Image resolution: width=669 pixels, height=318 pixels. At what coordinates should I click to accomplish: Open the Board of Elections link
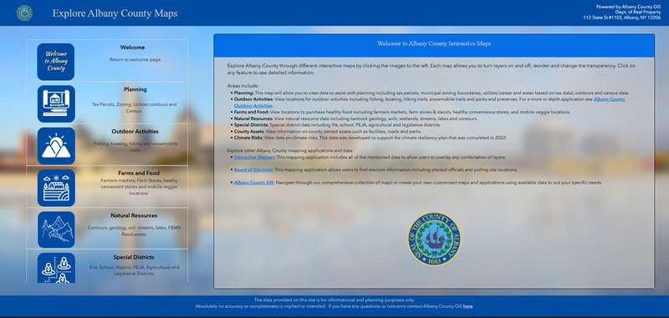(x=253, y=169)
